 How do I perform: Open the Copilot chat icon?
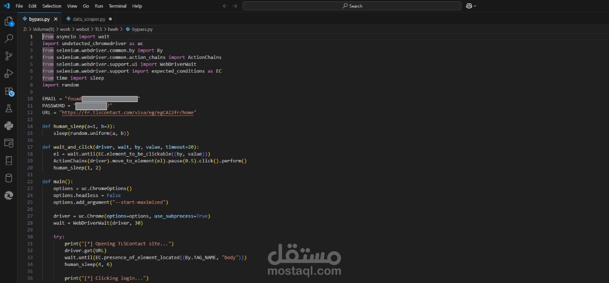click(x=469, y=6)
